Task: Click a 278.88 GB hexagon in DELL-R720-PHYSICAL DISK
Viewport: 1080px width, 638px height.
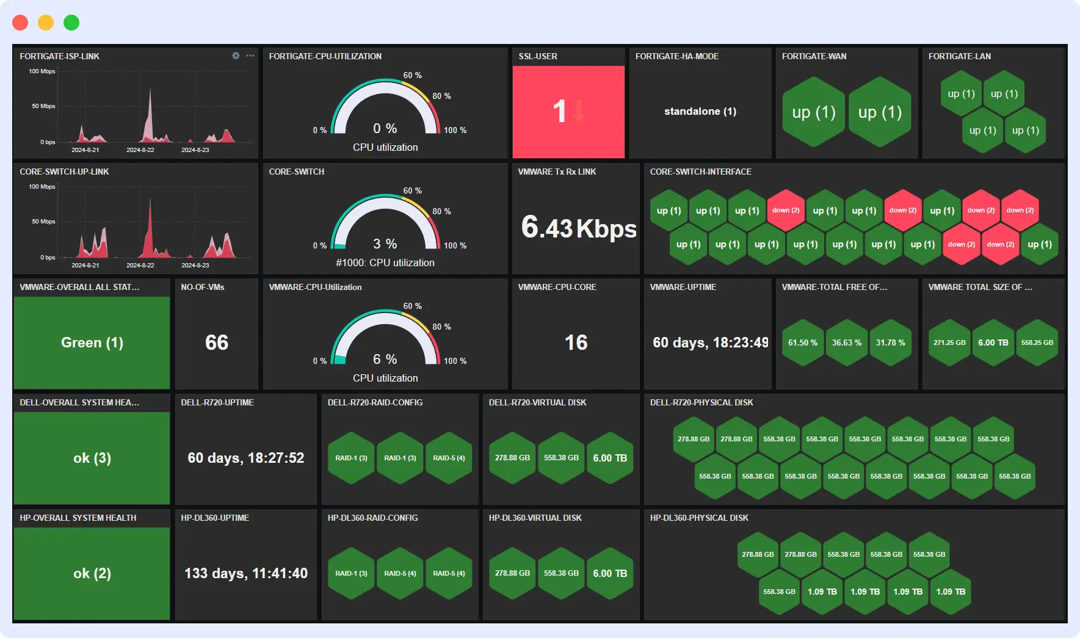Action: [693, 438]
